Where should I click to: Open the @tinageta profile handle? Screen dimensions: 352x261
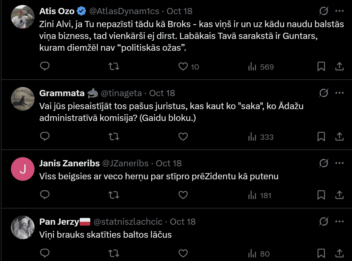click(121, 93)
